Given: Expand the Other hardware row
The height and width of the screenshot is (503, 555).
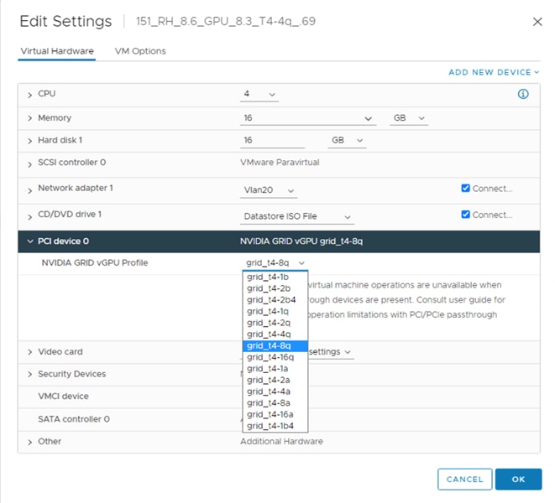Looking at the screenshot, I should pos(29,442).
